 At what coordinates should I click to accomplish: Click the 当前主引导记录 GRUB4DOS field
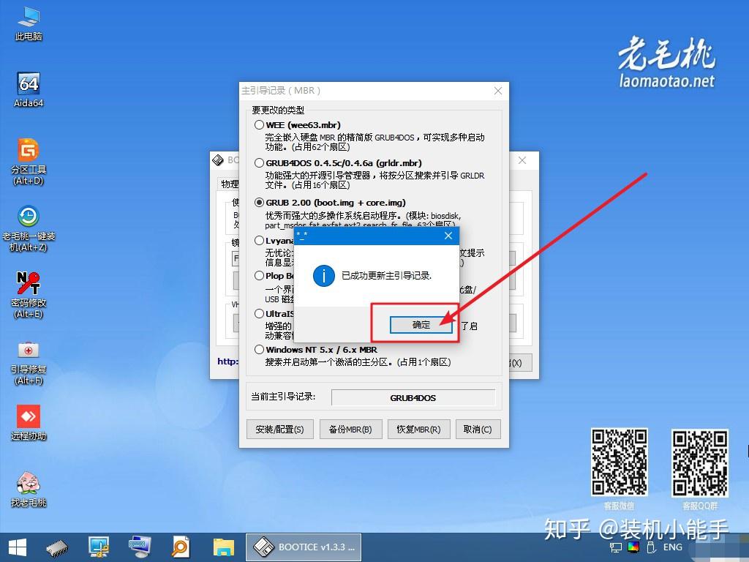[x=413, y=397]
